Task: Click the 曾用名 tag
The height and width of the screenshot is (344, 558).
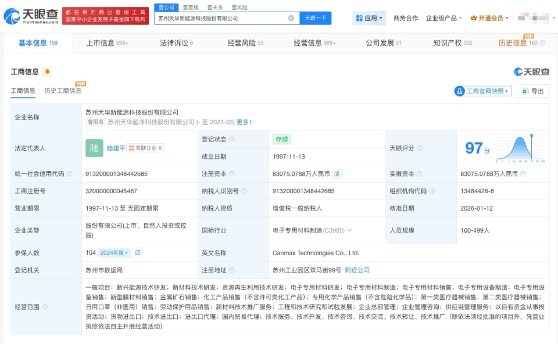Action: (96, 122)
